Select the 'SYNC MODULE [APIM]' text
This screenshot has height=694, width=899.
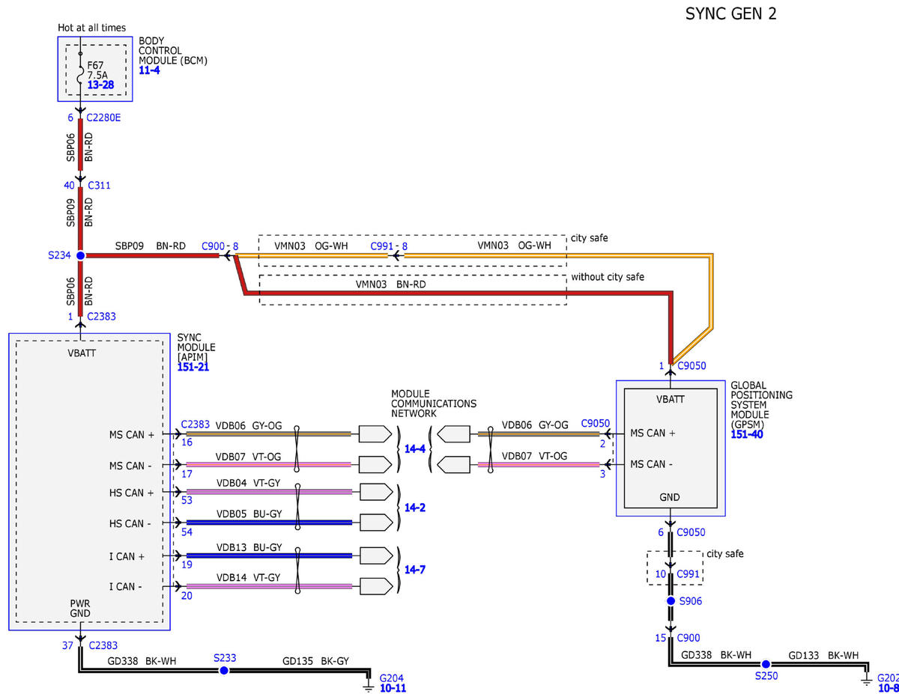[x=196, y=347]
